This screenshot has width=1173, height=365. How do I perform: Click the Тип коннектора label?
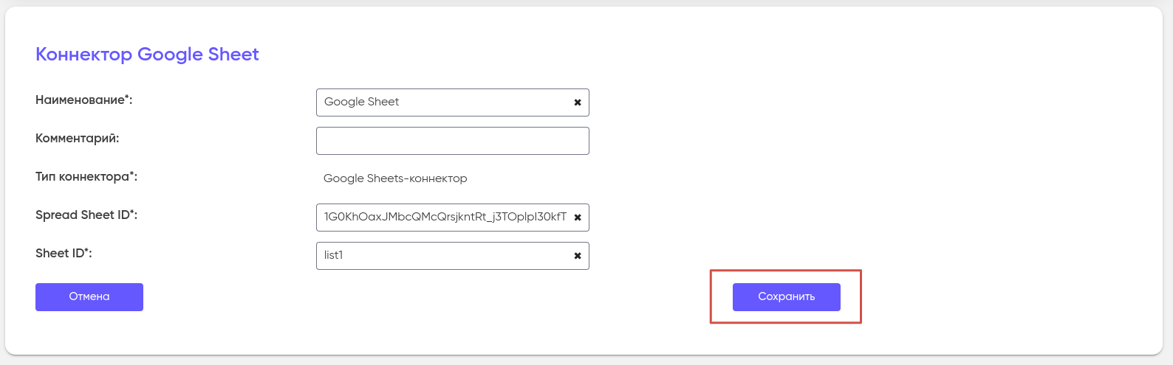click(82, 177)
